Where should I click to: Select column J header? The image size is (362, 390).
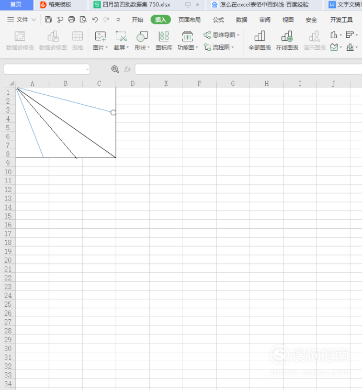point(333,84)
